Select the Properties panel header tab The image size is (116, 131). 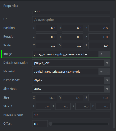point(11,6)
